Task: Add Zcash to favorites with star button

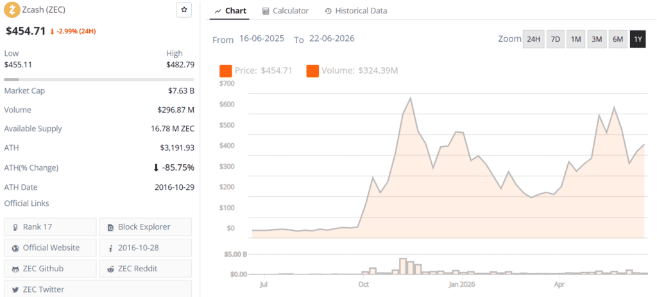Action: point(184,10)
